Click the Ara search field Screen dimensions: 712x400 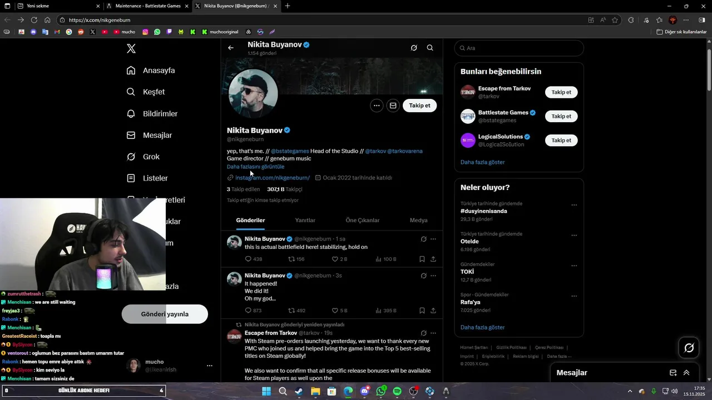pos(519,48)
